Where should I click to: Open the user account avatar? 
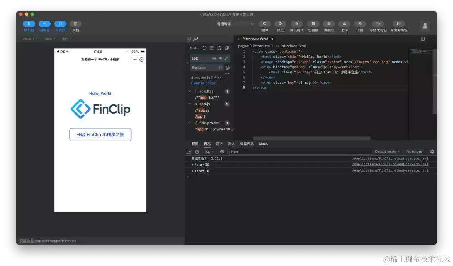click(x=425, y=26)
